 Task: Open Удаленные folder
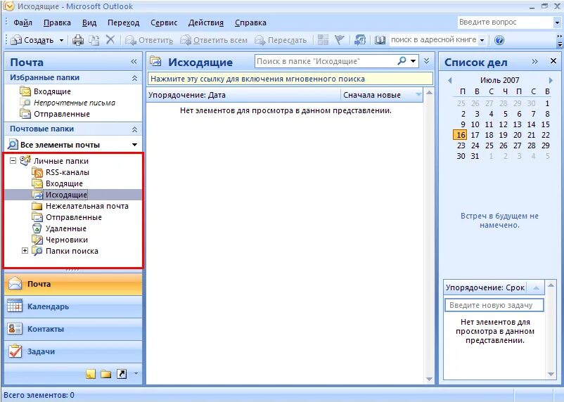pyautogui.click(x=66, y=228)
